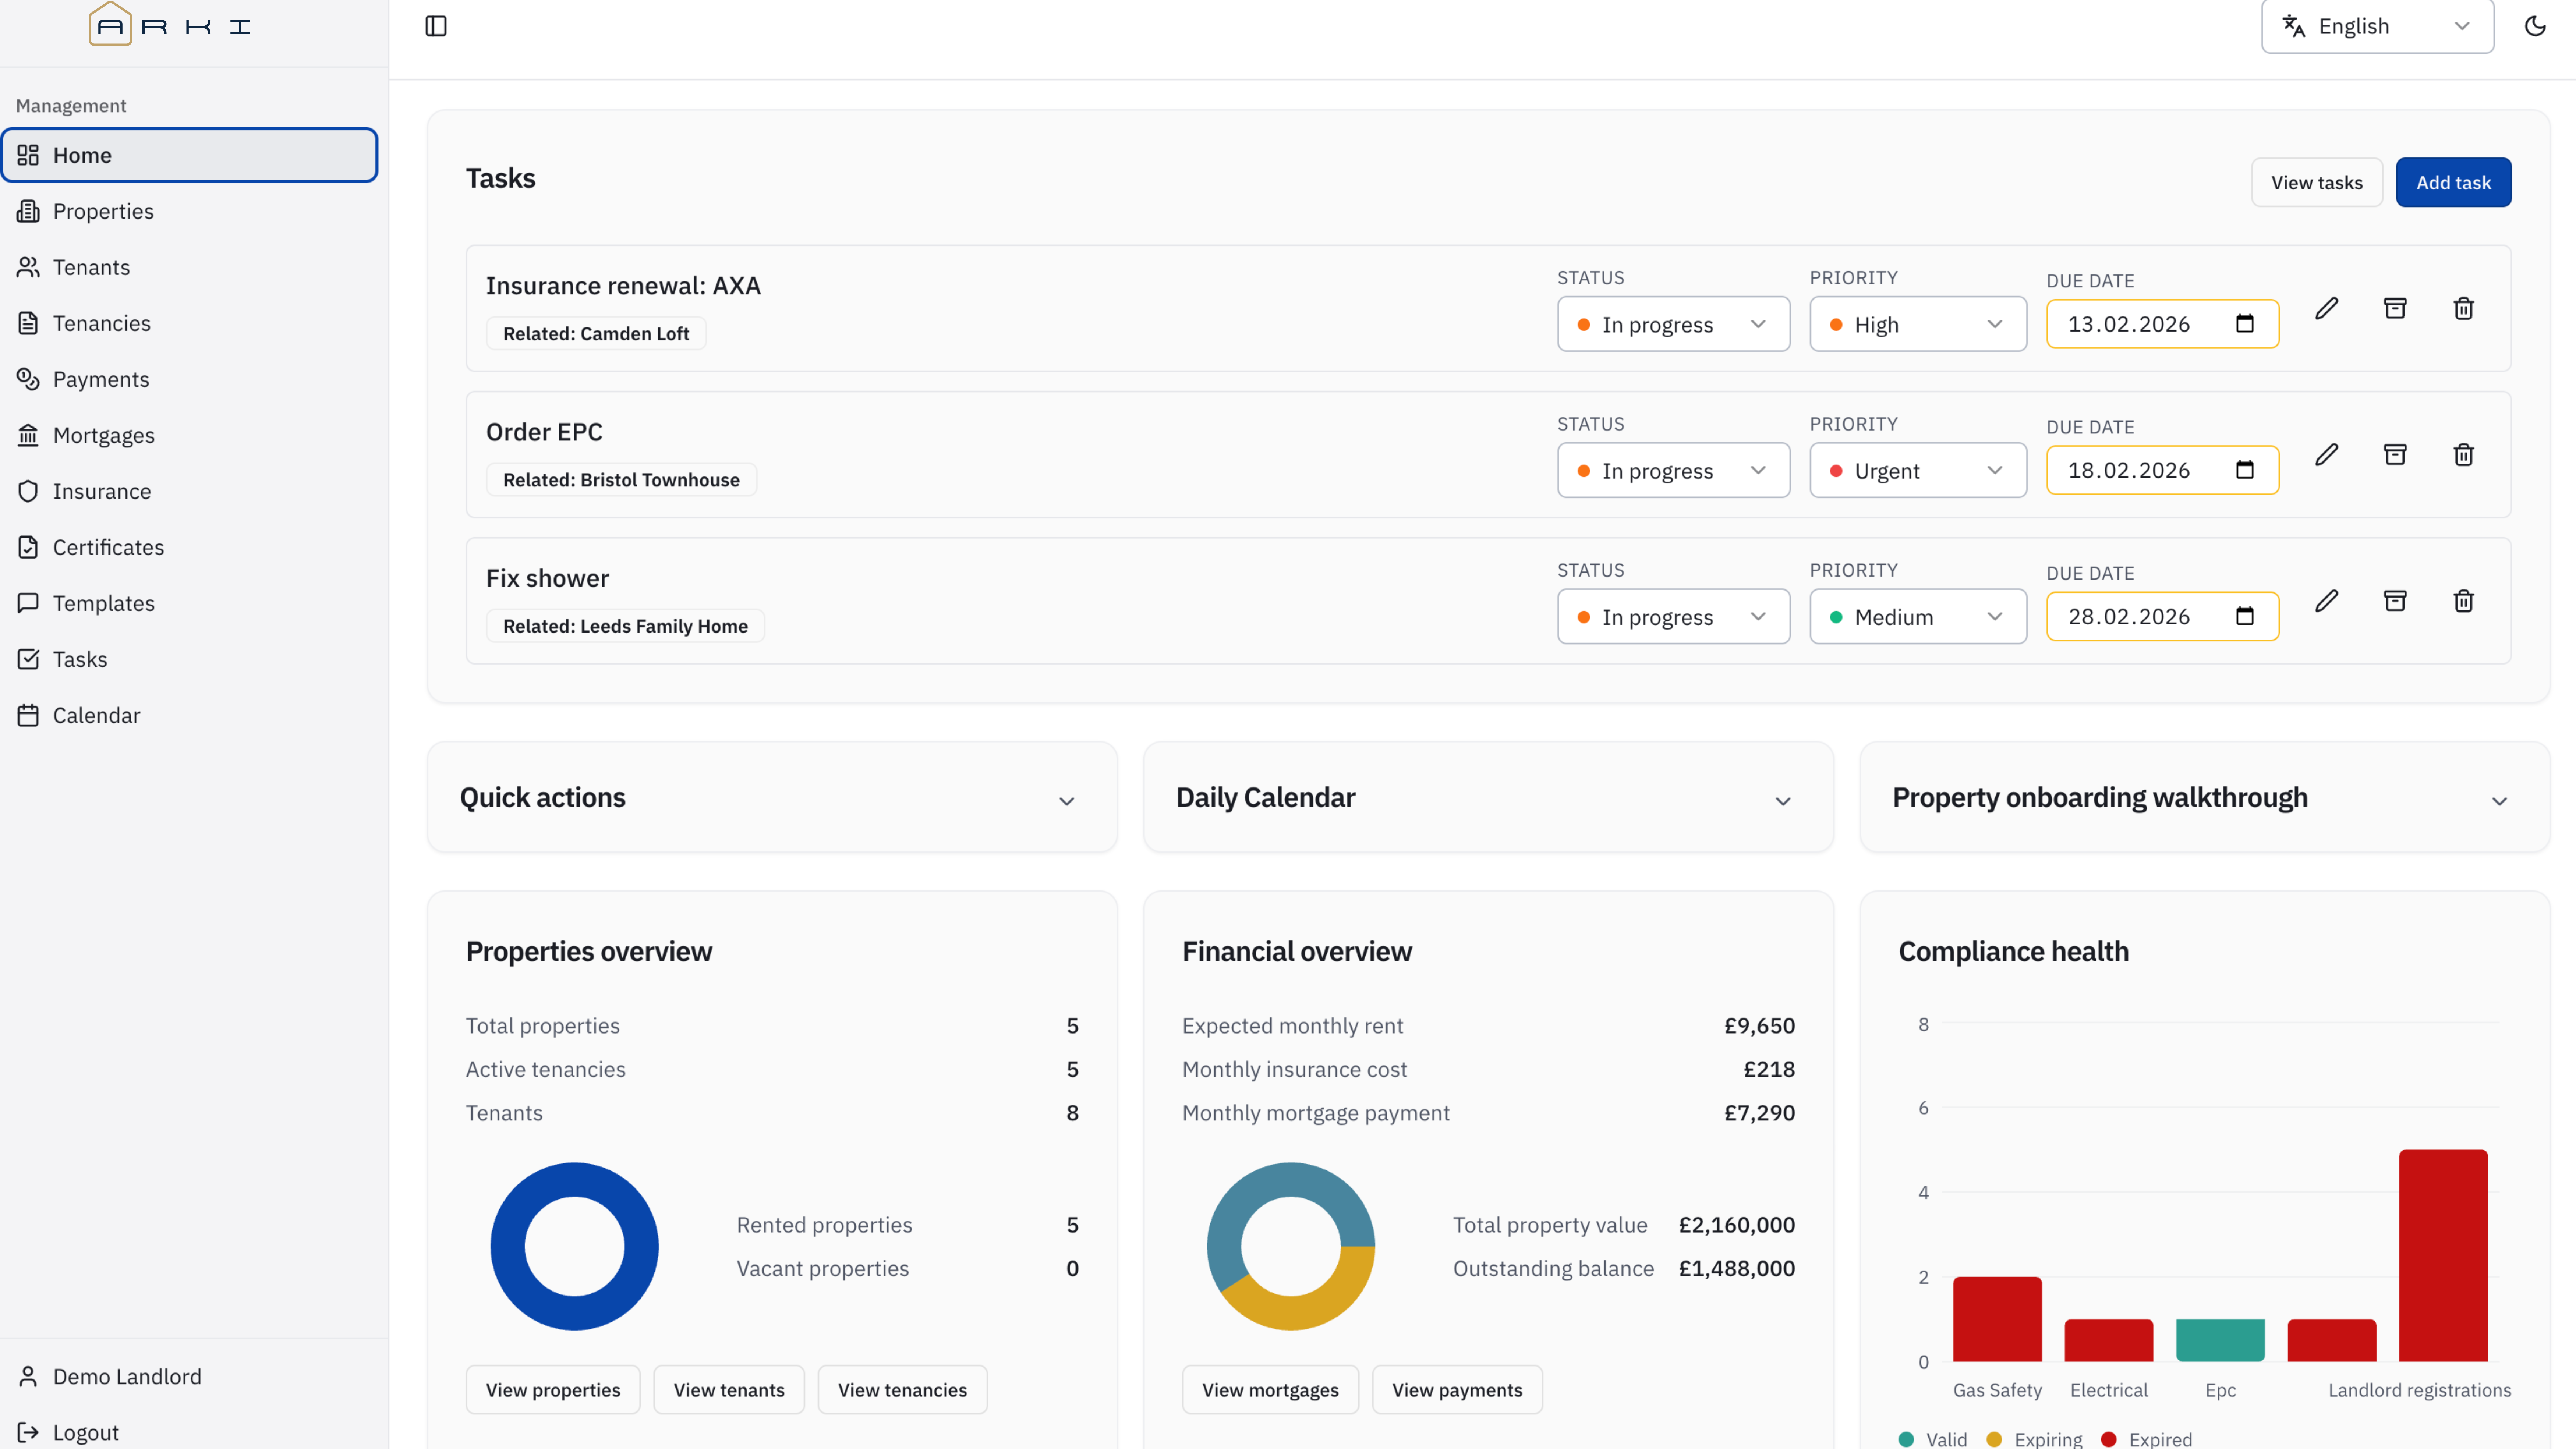The height and width of the screenshot is (1449, 2576).
Task: Delete the Insurance renewal: AXA task
Action: click(2464, 308)
